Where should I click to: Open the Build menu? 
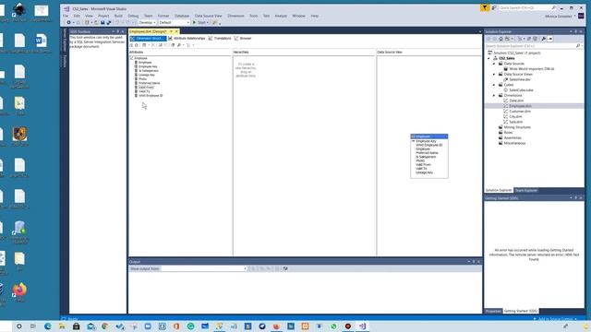118,16
